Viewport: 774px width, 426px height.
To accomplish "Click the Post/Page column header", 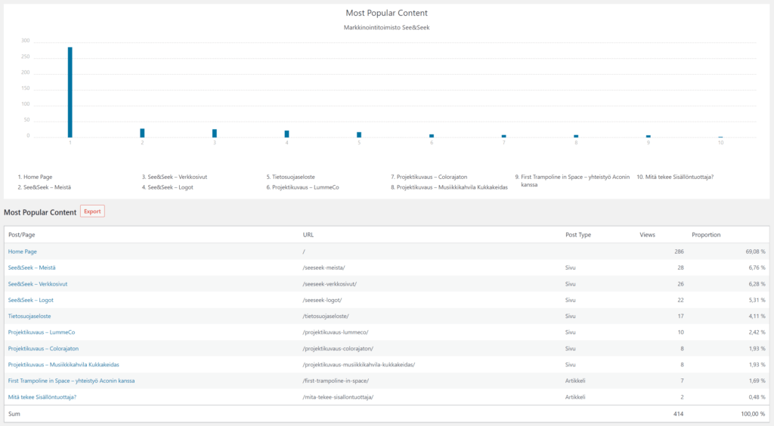I will (22, 235).
